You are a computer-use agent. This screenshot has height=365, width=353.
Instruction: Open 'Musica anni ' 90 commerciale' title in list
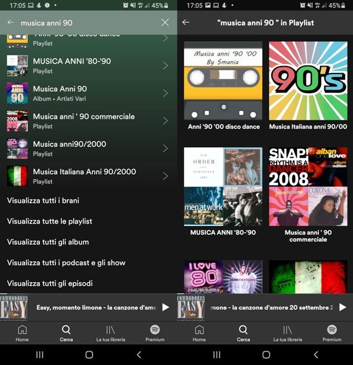coord(84,116)
